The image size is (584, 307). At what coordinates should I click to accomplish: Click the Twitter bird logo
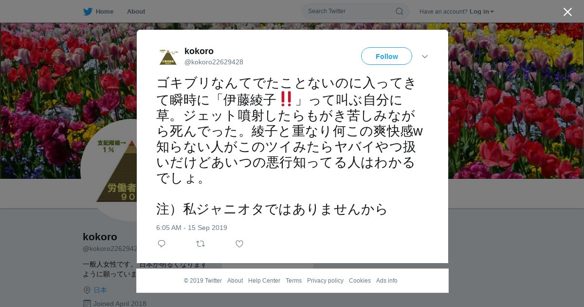click(x=88, y=11)
